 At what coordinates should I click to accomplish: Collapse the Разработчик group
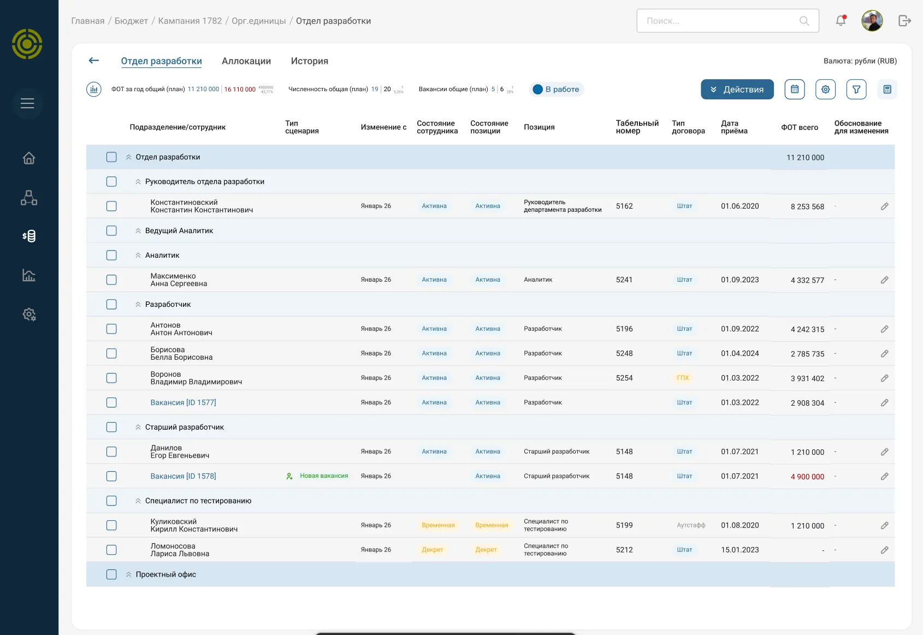pos(138,305)
